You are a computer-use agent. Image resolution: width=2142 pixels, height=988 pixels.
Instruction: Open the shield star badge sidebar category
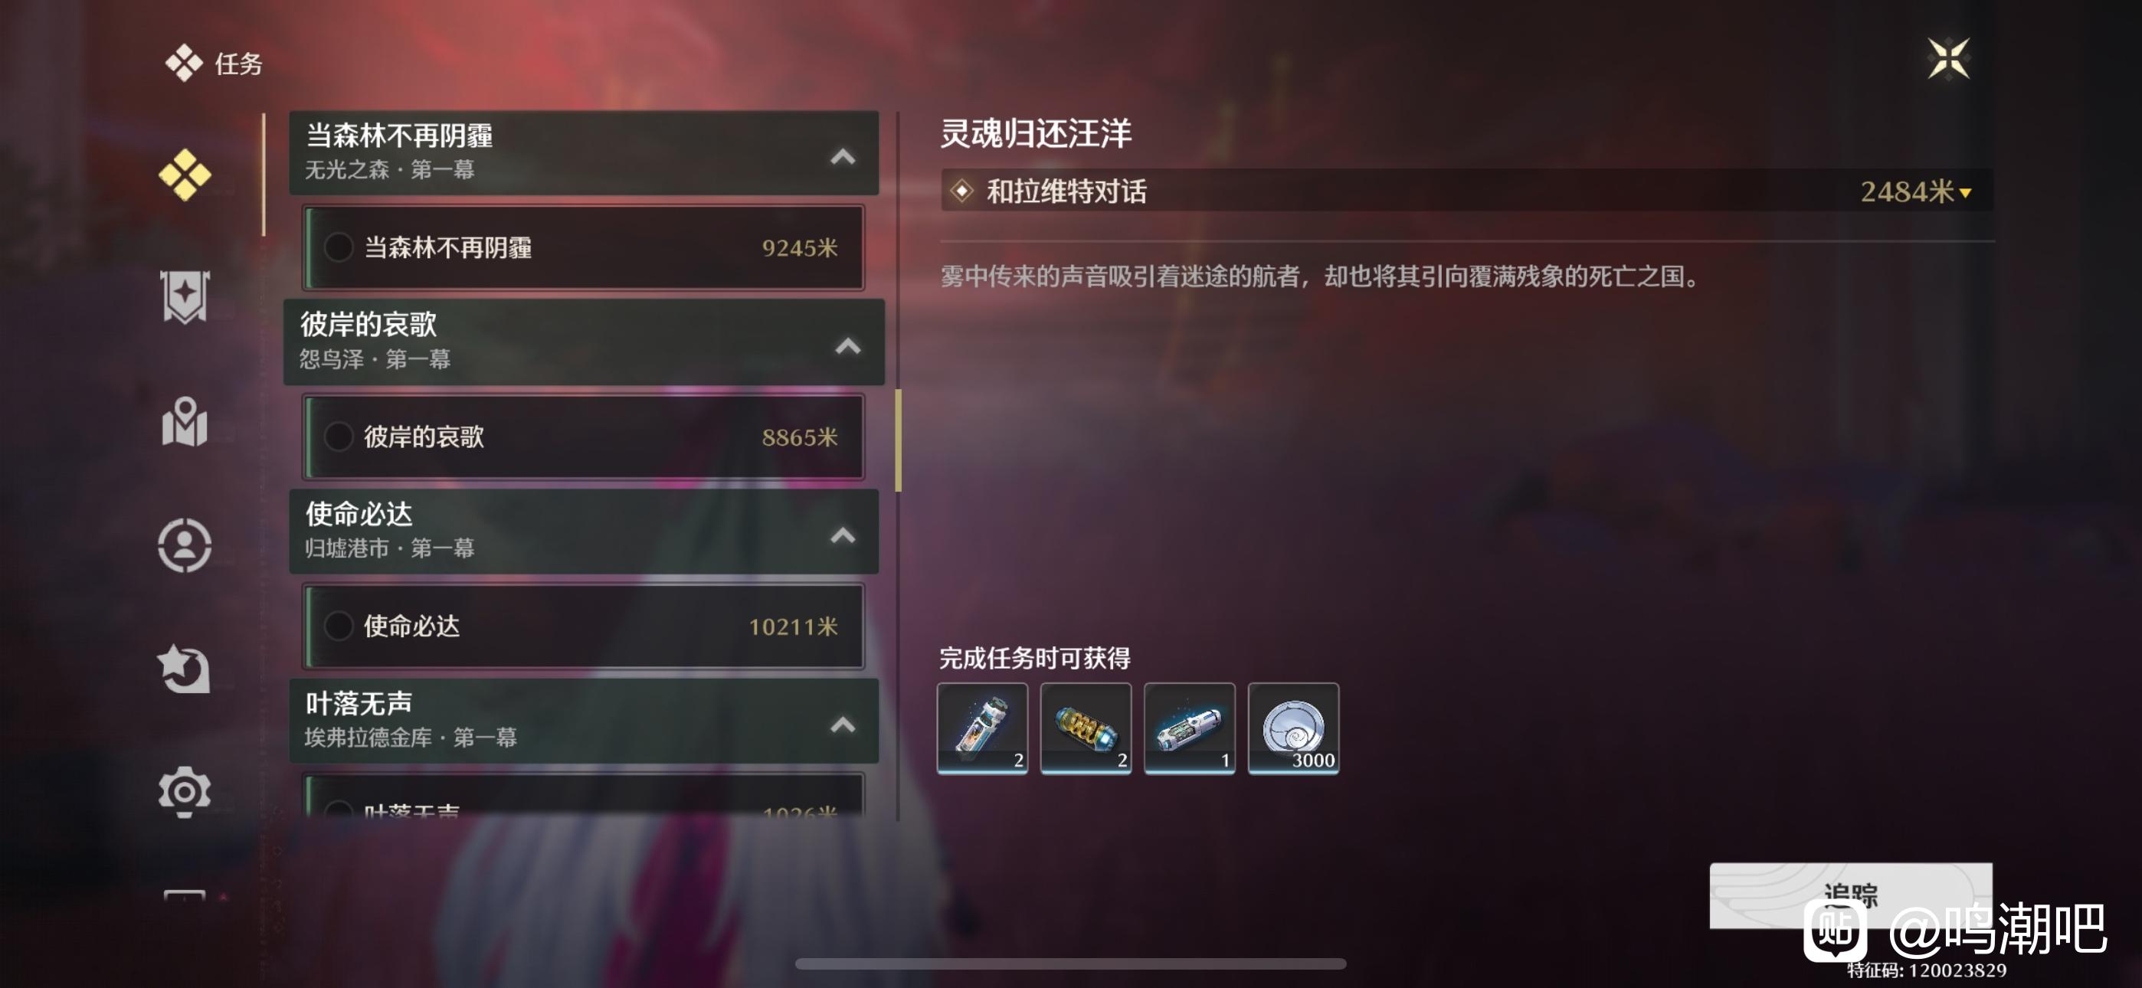pyautogui.click(x=185, y=297)
